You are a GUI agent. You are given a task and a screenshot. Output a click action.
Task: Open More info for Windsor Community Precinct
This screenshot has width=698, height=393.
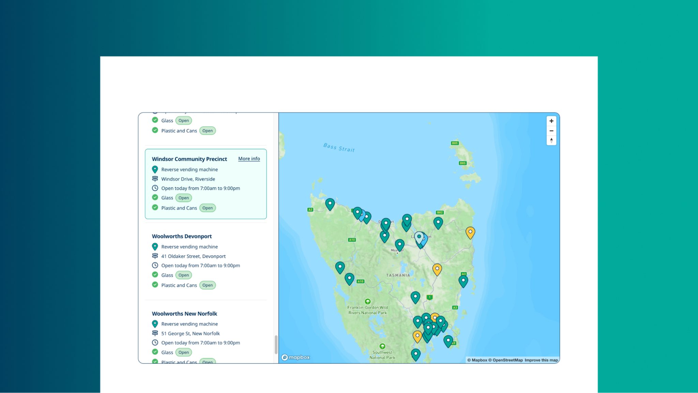point(249,158)
